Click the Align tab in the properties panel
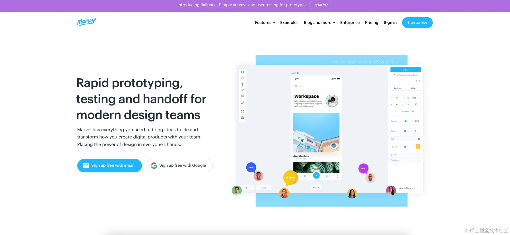 (x=414, y=88)
